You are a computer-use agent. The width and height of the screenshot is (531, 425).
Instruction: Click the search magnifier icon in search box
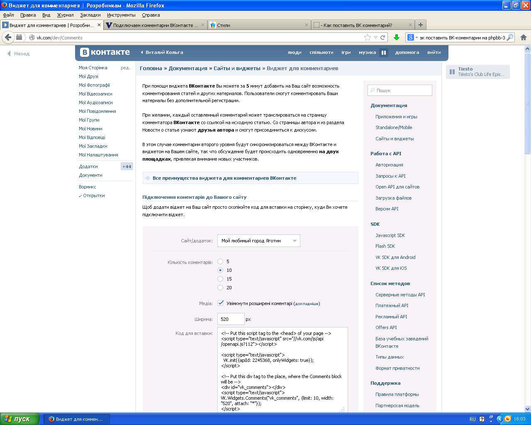coord(510,37)
